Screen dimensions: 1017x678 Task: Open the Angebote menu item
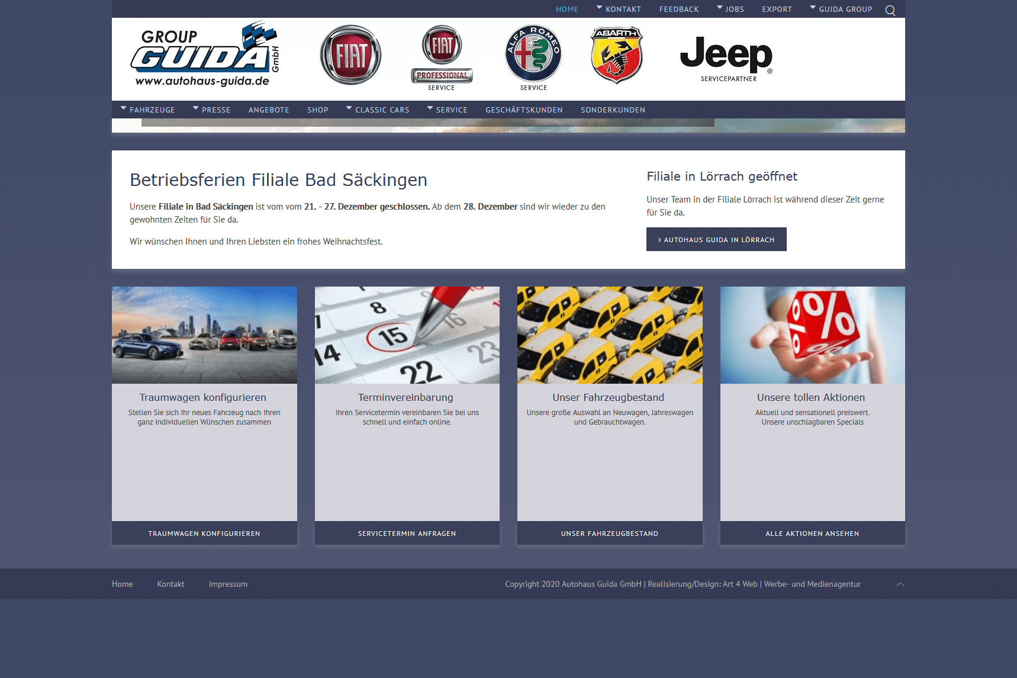point(269,110)
